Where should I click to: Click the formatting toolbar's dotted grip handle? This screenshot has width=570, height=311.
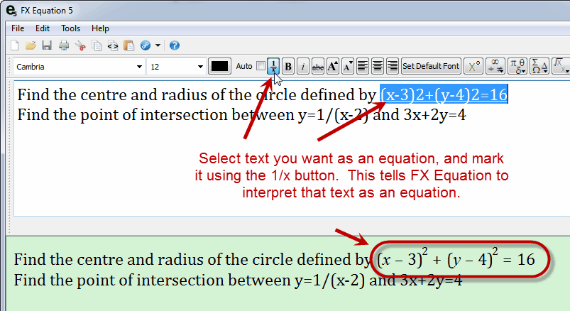[x=9, y=66]
